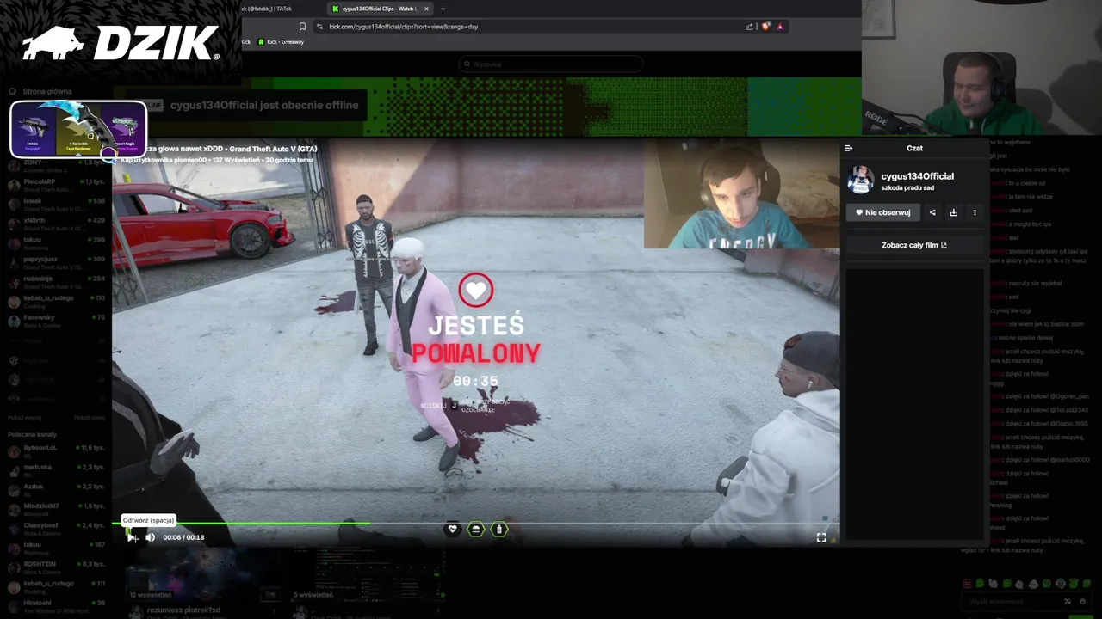1102x619 pixels.
Task: Open cygus134Official avatar in clip panel
Action: pyautogui.click(x=860, y=180)
